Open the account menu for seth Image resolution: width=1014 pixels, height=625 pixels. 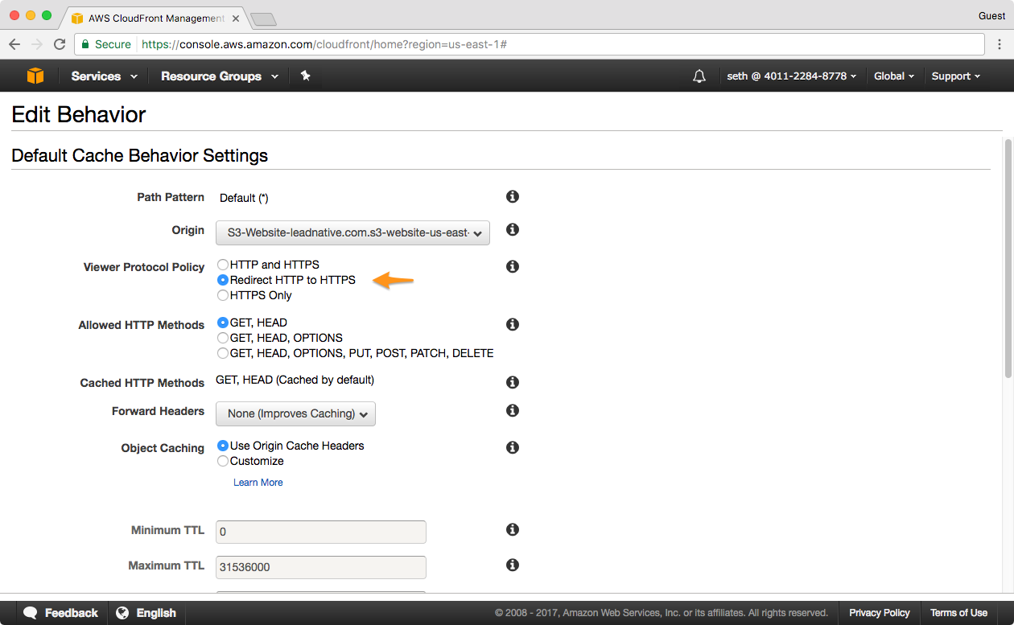coord(791,76)
